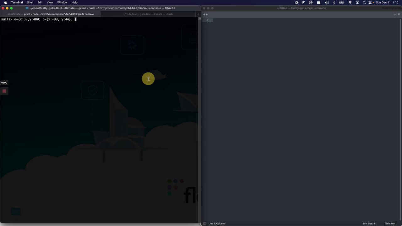Click Line 1, Column 1 status text
The image size is (402, 226).
tap(217, 223)
